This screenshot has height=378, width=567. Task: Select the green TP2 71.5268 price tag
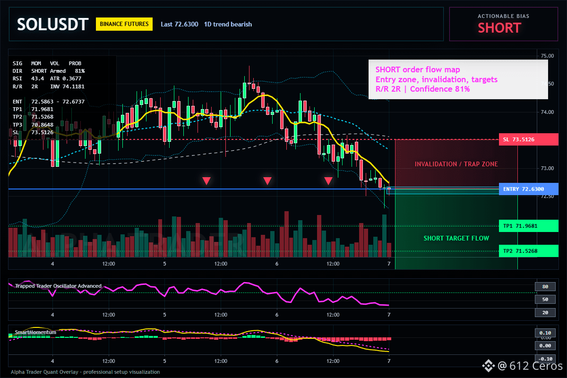point(529,251)
